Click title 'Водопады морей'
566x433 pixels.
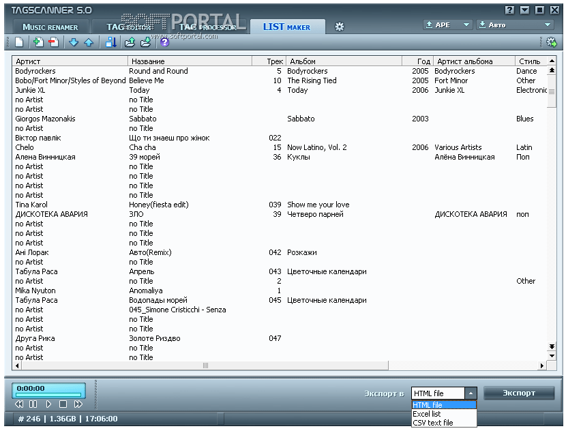point(158,300)
